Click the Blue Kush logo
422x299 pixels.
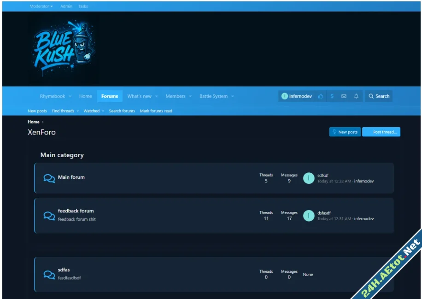click(63, 49)
